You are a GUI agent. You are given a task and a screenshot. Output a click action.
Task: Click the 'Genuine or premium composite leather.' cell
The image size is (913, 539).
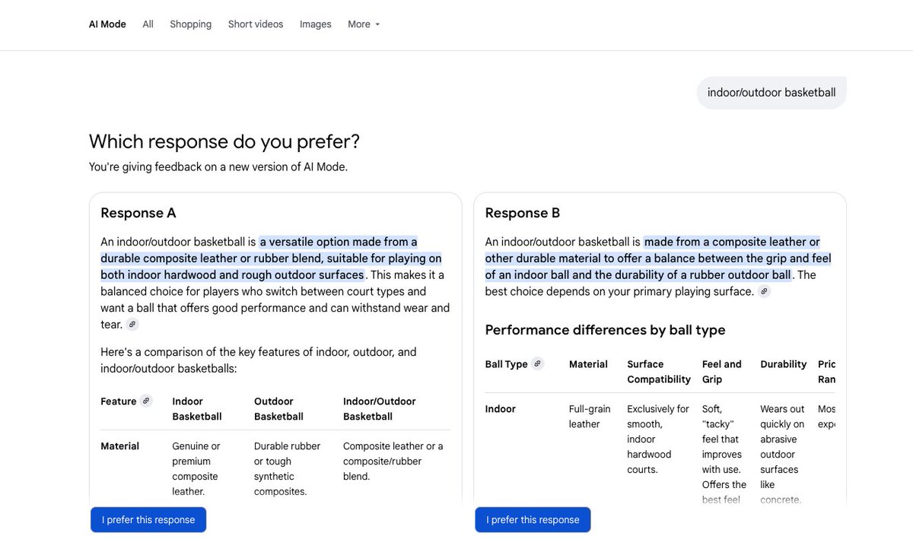coord(198,468)
